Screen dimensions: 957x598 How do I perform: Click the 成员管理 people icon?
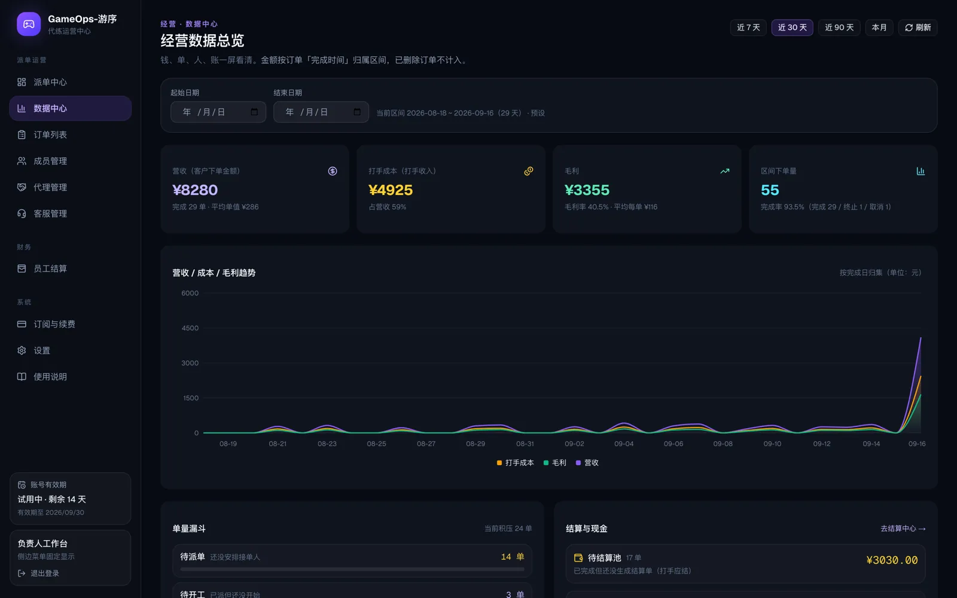click(x=22, y=161)
